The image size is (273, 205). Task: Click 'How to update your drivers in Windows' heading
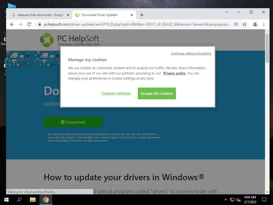[124, 177]
